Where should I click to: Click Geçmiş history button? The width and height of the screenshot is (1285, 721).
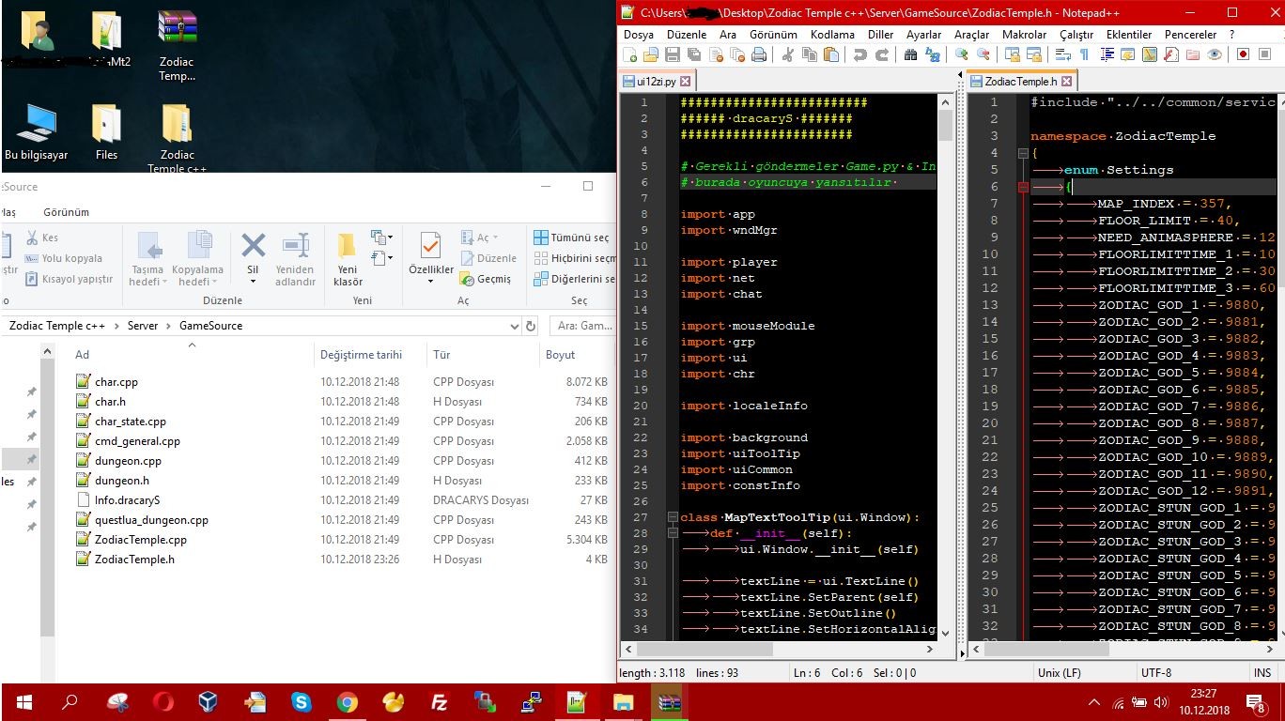486,279
